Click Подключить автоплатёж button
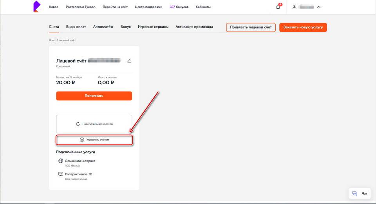The width and height of the screenshot is (376, 204). pos(94,124)
